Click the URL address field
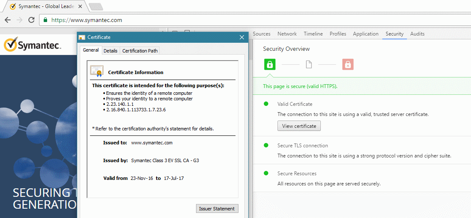Screen dimensions: 471x218 255,20
